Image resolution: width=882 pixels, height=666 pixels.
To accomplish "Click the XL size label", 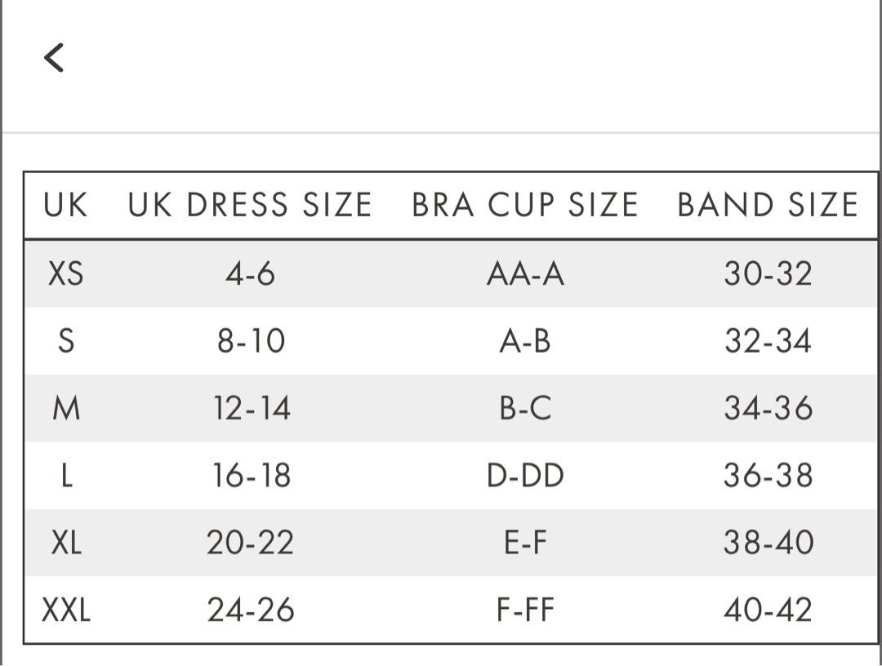I will [x=68, y=541].
